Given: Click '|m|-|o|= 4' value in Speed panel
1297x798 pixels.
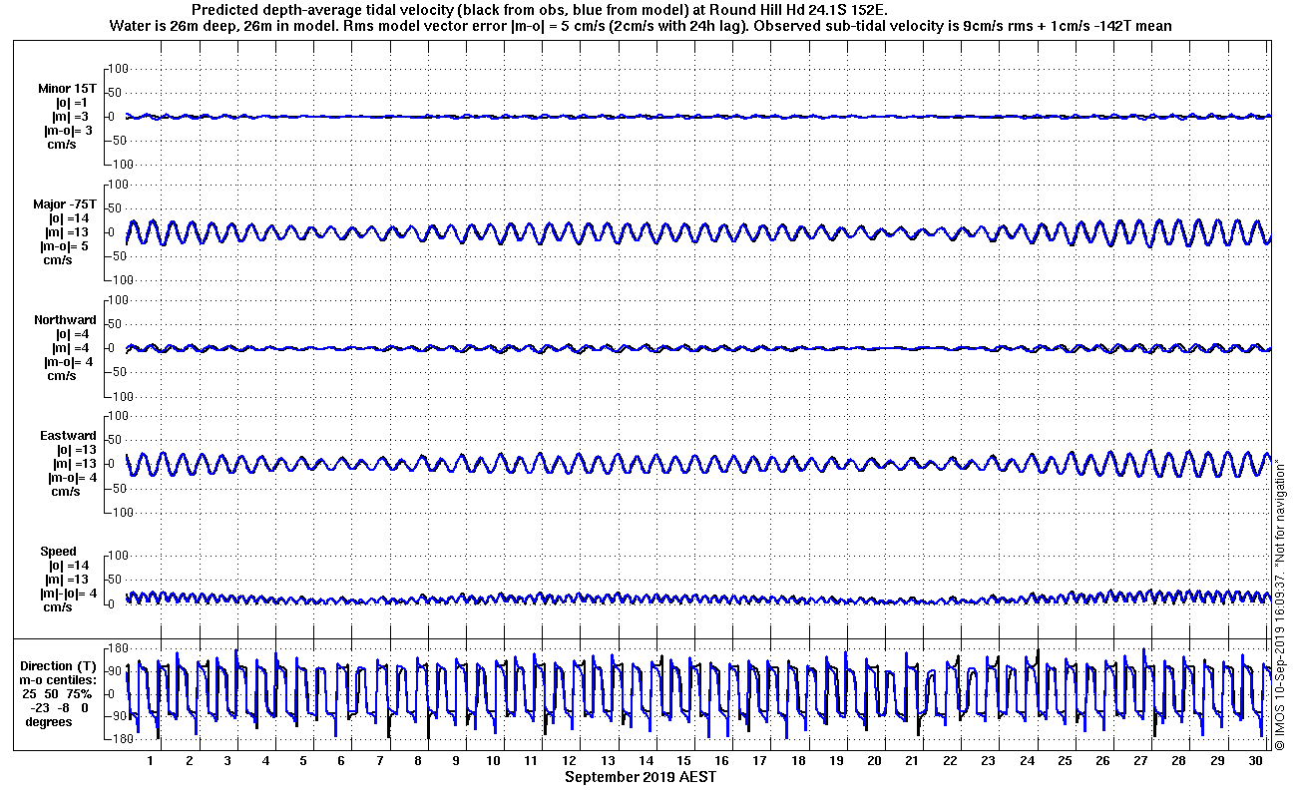Looking at the screenshot, I should click(x=68, y=594).
